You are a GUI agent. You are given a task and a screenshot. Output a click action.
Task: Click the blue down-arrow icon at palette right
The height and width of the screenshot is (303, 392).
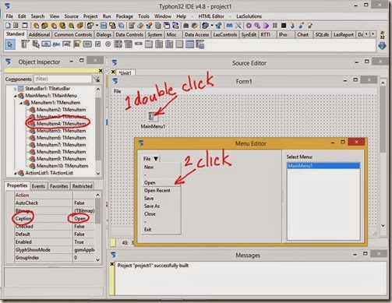pyautogui.click(x=382, y=46)
